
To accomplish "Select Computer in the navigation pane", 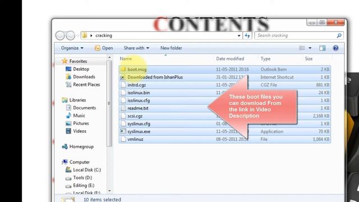I will coord(76,162).
